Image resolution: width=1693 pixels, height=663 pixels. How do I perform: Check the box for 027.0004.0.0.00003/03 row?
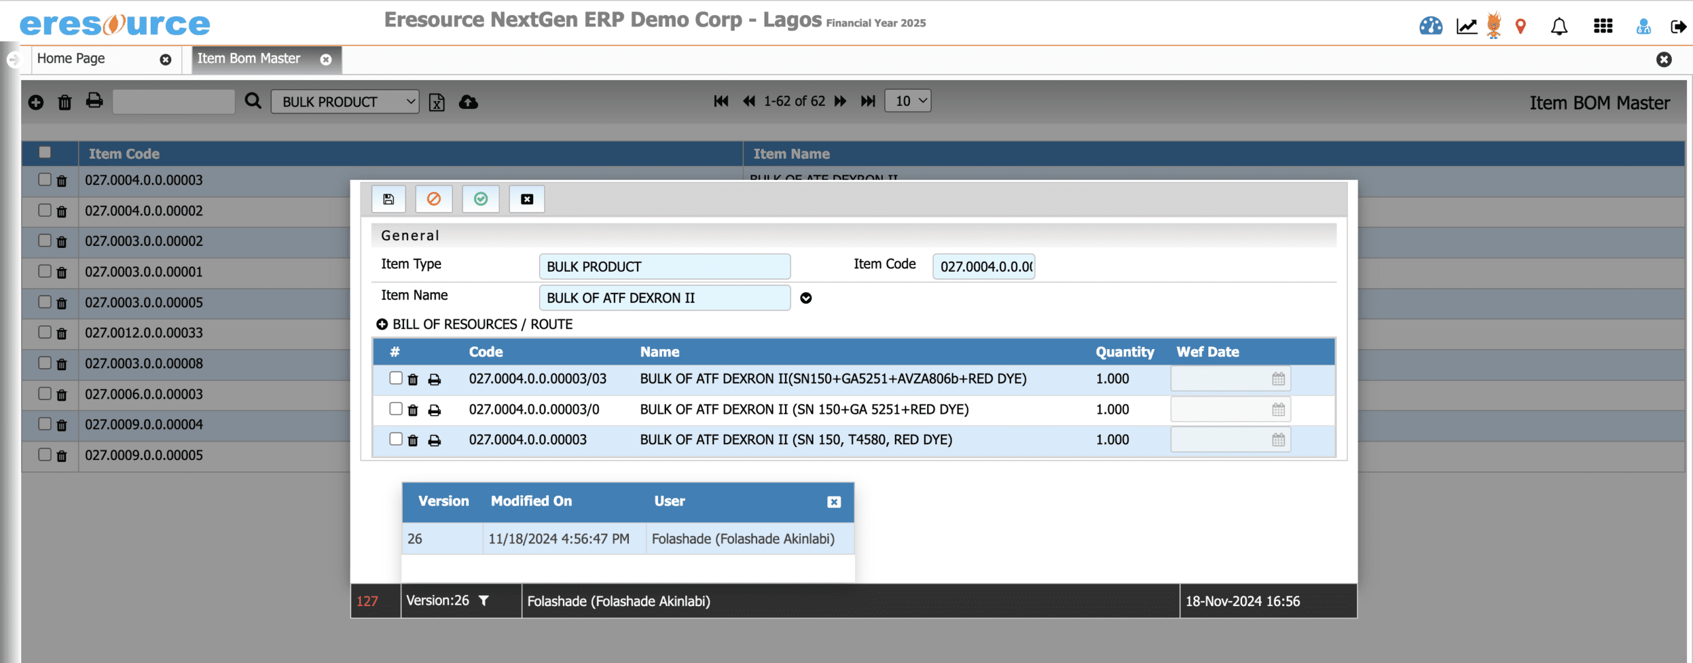tap(395, 378)
